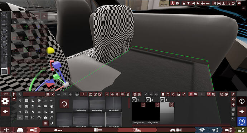Select the front car view preset icon
The width and height of the screenshot is (247, 133).
[219, 3]
